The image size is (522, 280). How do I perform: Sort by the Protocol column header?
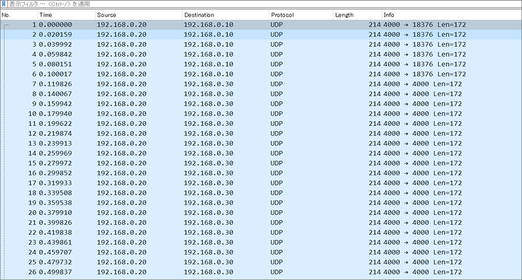[x=302, y=15]
